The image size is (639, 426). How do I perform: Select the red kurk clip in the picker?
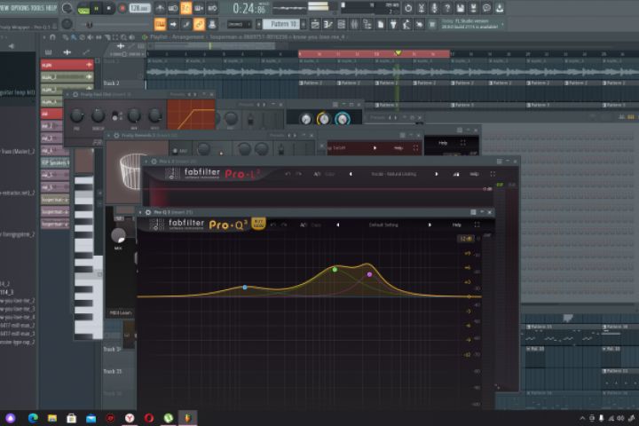[x=67, y=65]
